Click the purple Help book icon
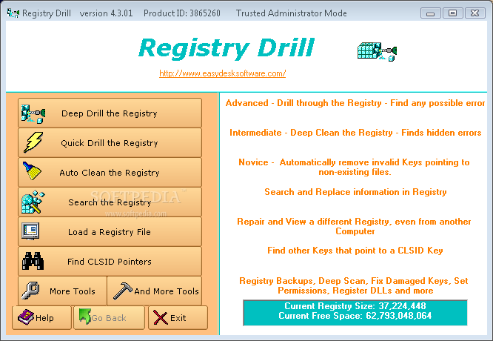This screenshot has height=341, width=493. [26, 317]
